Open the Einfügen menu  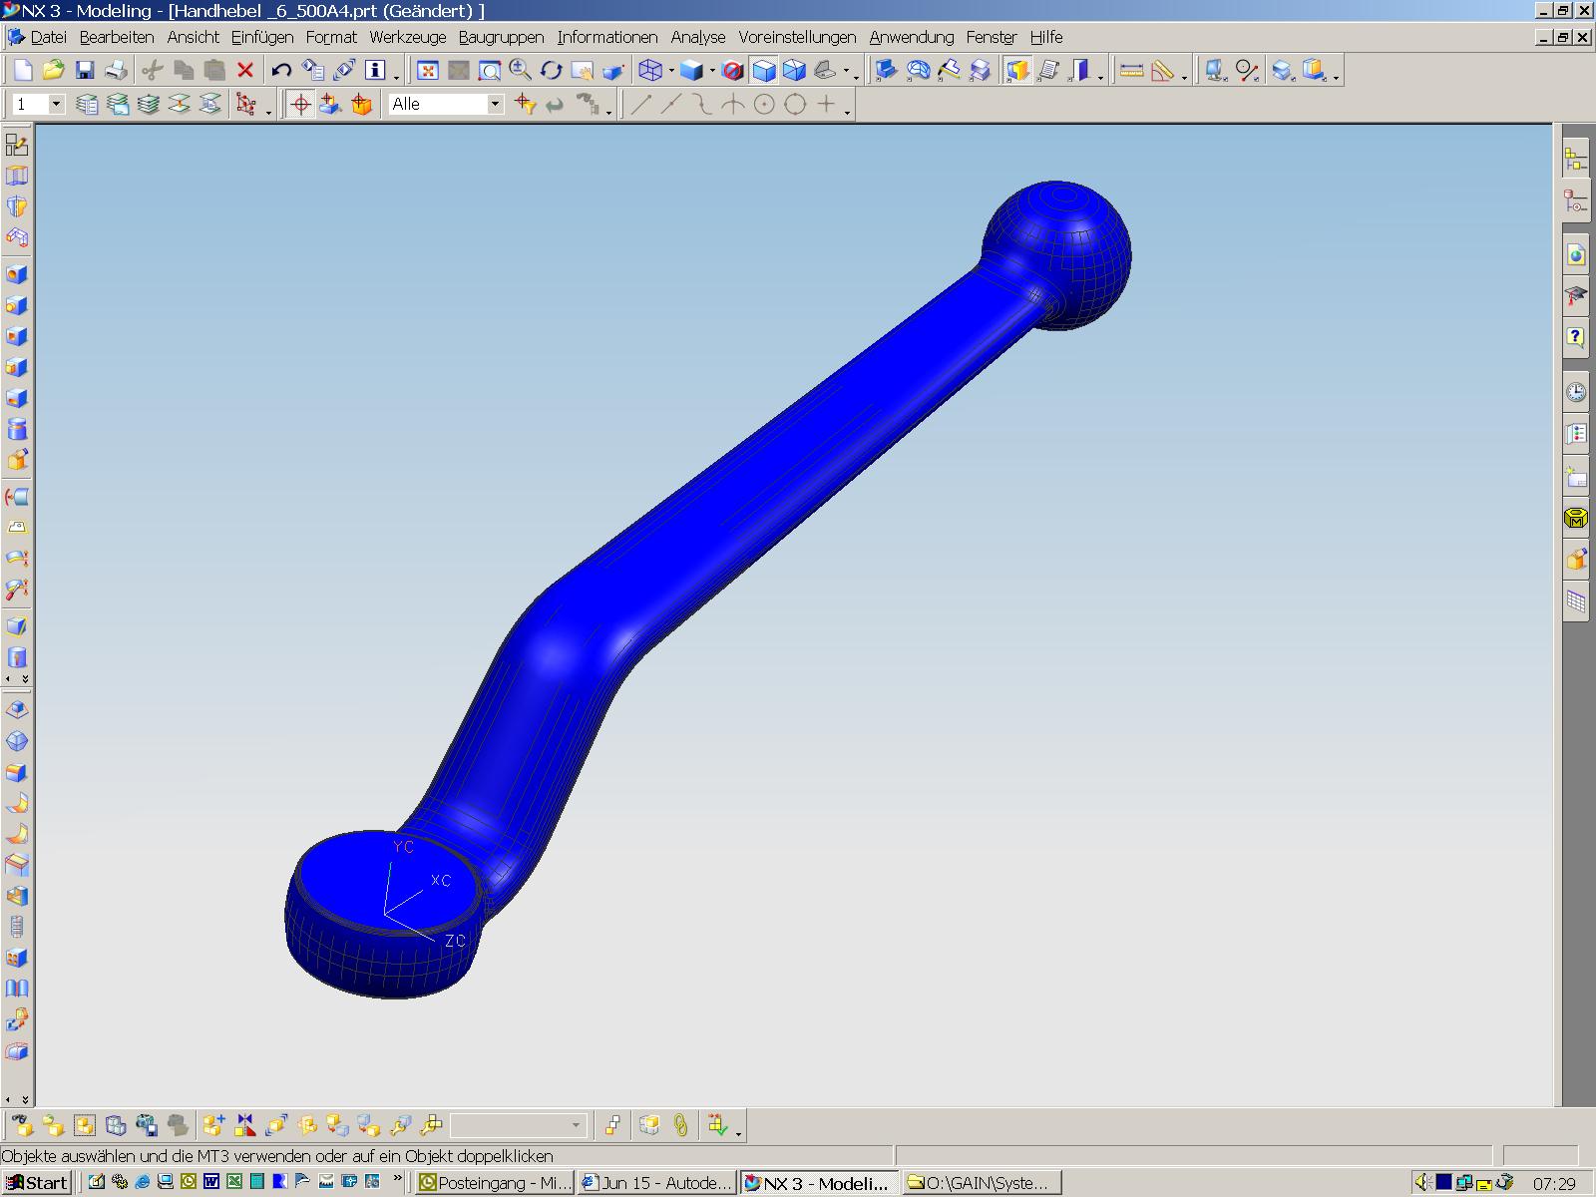coord(262,37)
